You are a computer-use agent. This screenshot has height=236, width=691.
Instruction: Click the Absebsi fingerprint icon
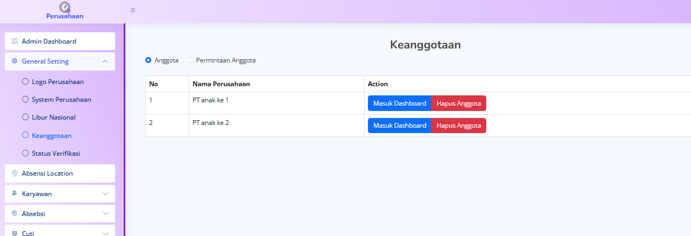click(15, 213)
